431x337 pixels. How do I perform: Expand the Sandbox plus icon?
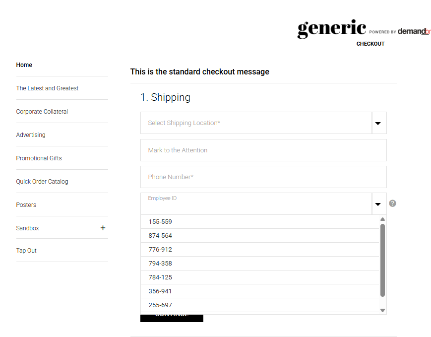[103, 228]
